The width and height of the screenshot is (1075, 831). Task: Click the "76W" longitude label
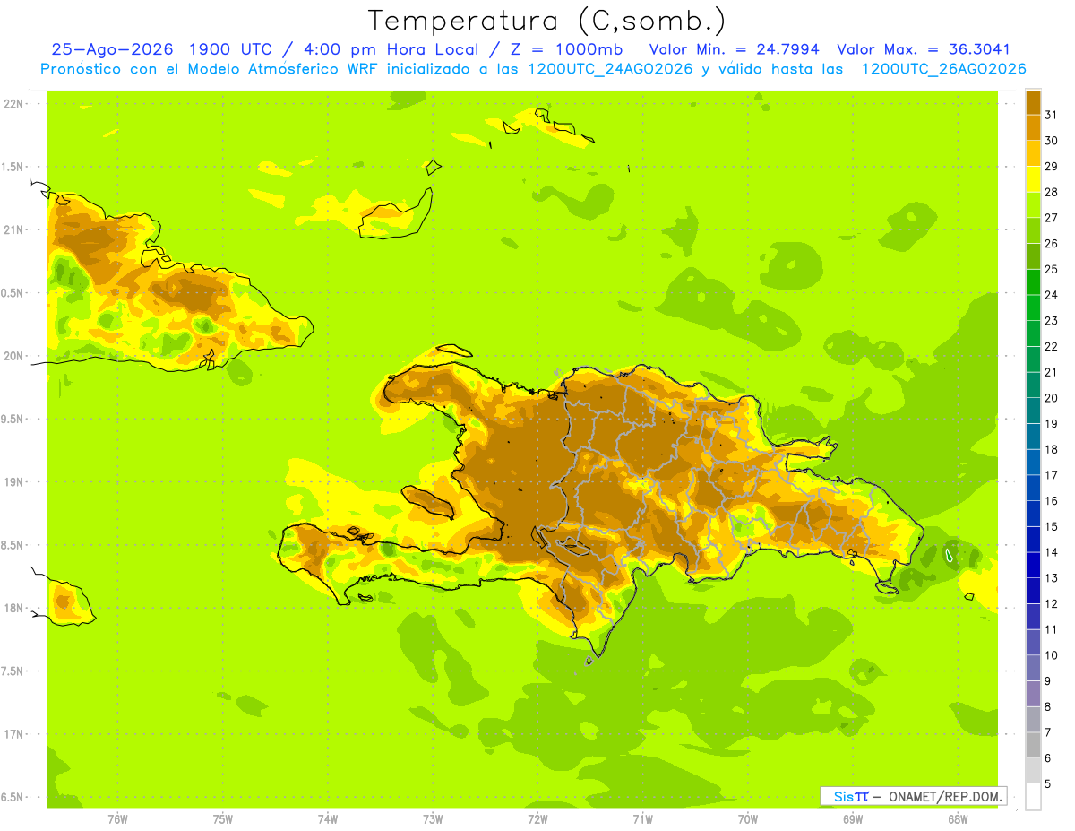click(117, 819)
